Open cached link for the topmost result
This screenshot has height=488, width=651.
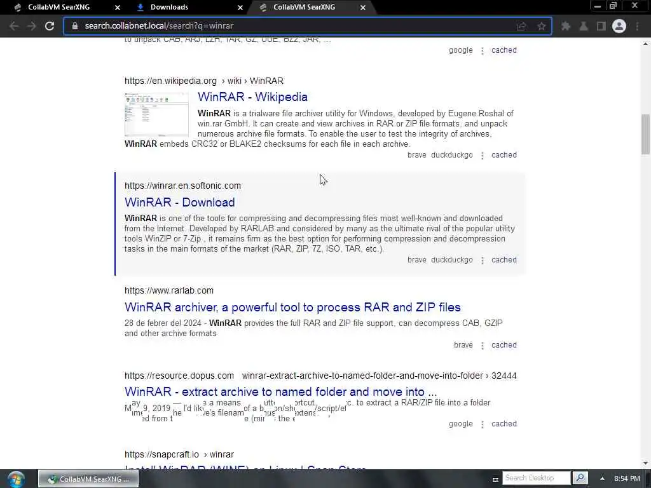tap(504, 50)
